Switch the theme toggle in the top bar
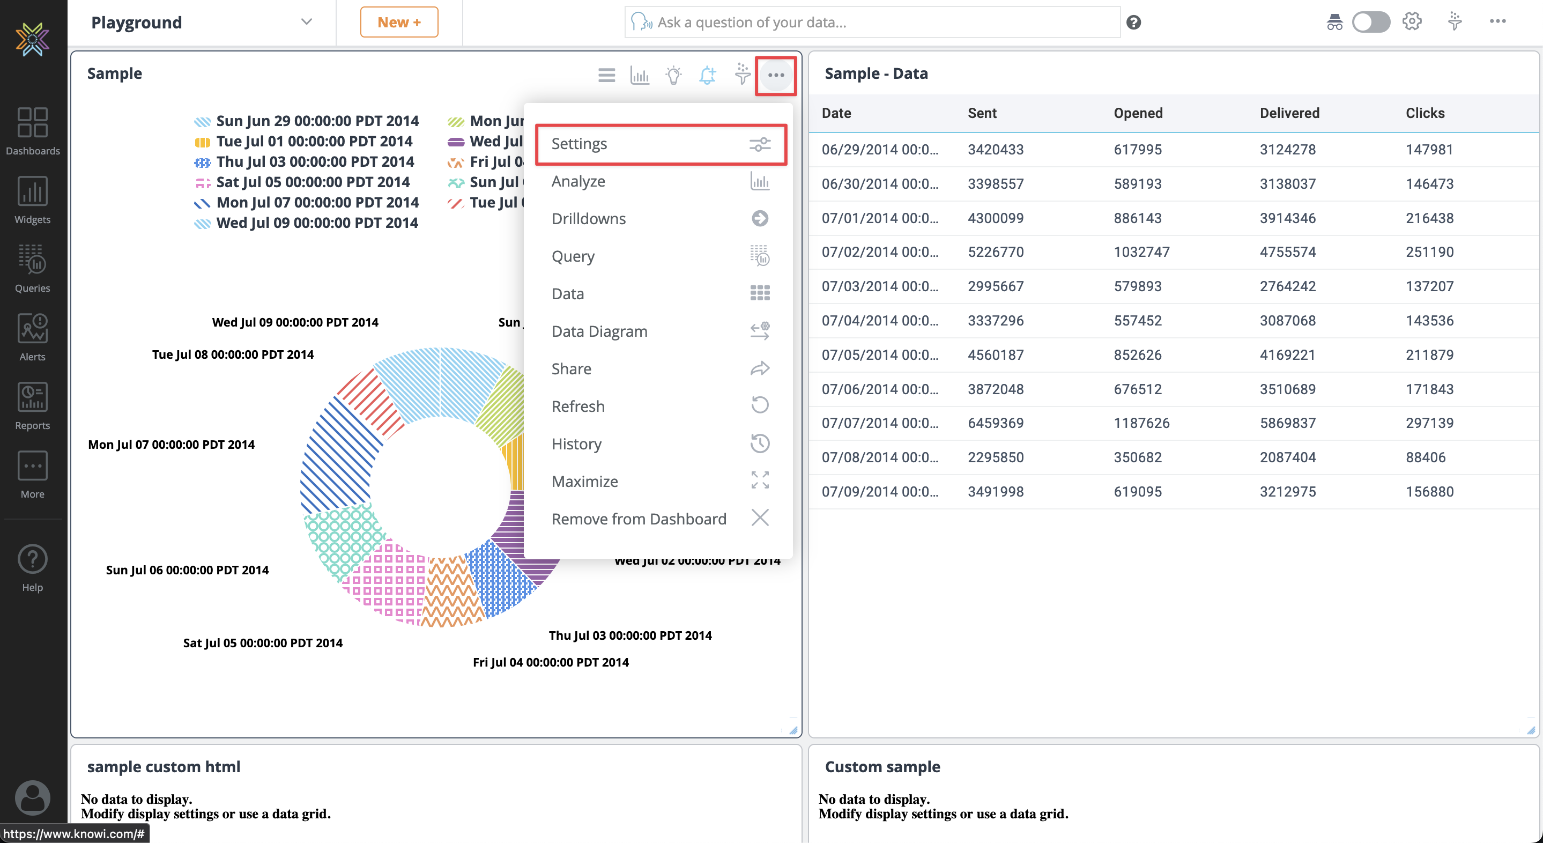This screenshot has width=1543, height=843. pyautogui.click(x=1371, y=21)
